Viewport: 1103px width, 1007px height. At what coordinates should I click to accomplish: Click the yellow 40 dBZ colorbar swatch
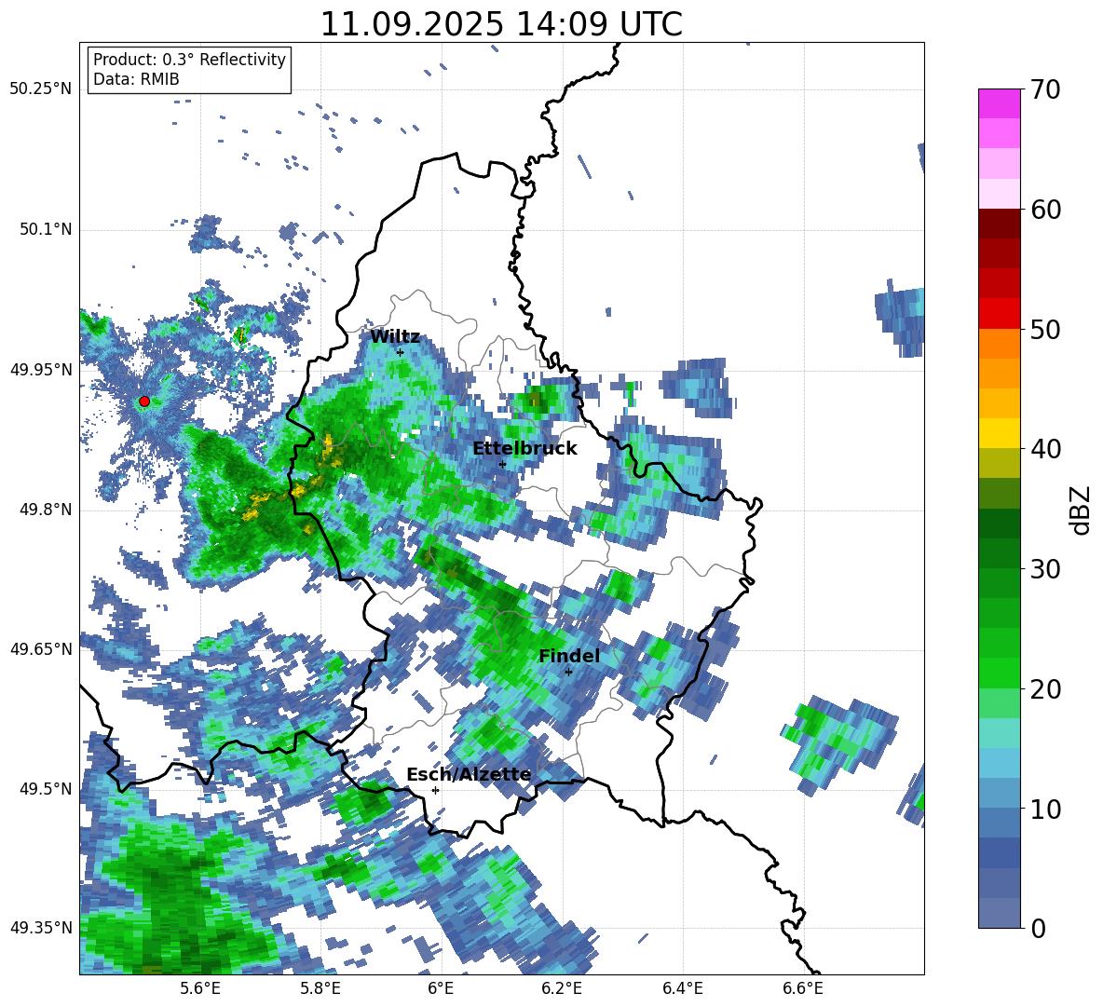(999, 433)
